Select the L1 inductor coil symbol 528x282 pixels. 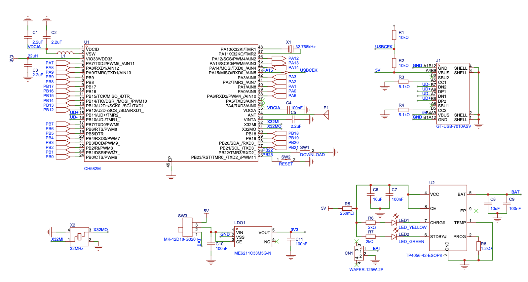65,53
